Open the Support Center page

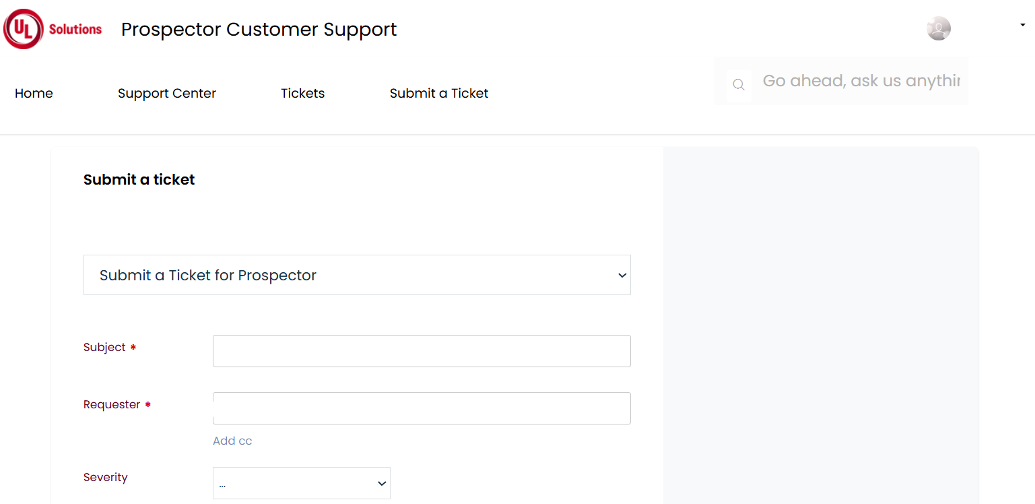(167, 94)
